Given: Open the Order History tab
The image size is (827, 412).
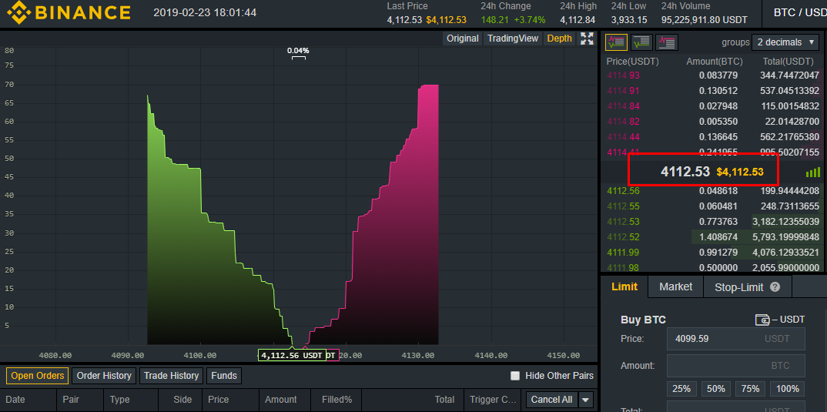Looking at the screenshot, I should tap(104, 376).
